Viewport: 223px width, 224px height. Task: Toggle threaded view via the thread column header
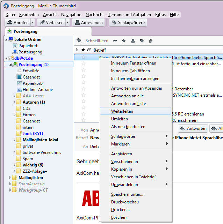77,50
